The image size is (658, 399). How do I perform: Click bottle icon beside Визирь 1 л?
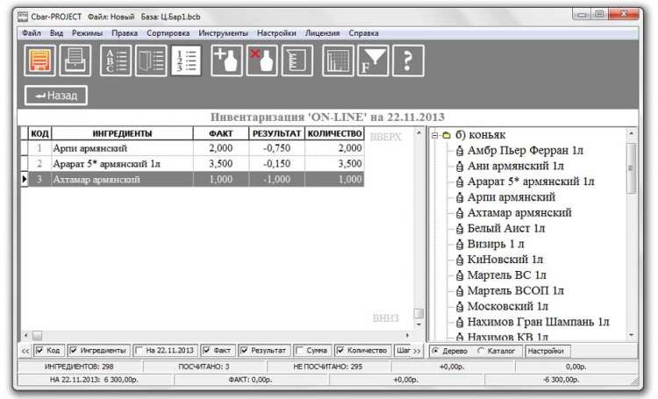(460, 244)
